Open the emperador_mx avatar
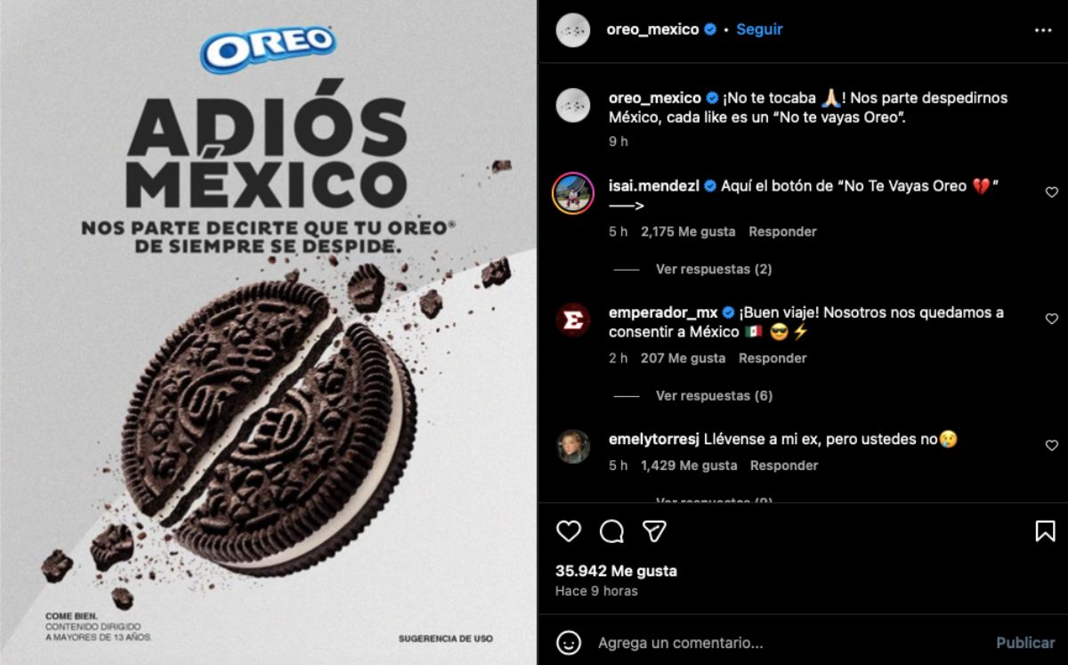 click(573, 320)
